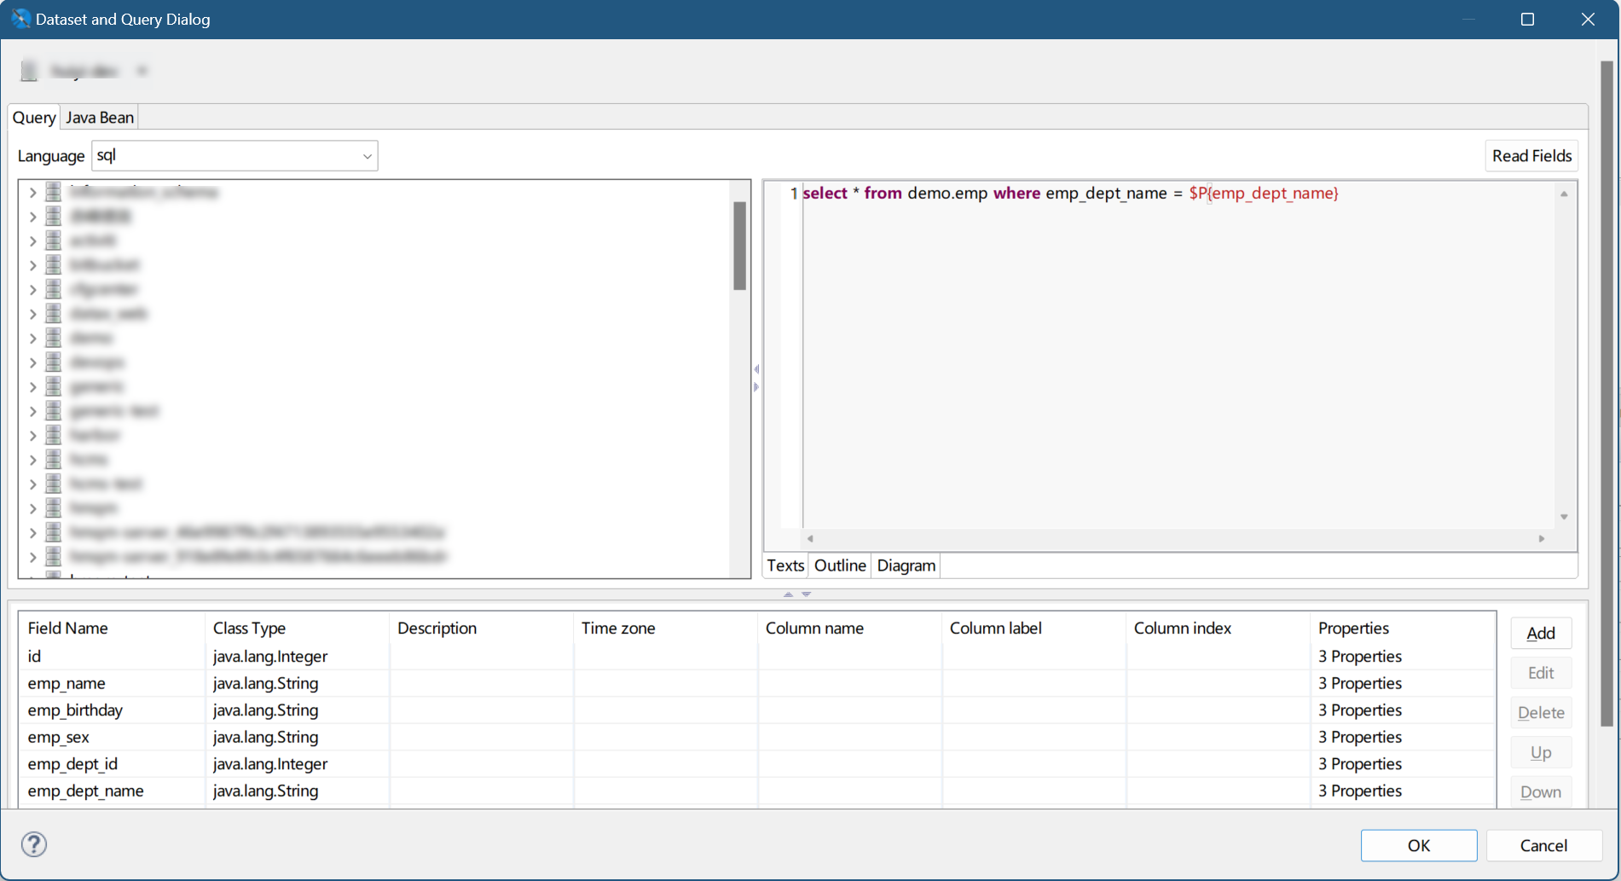
Task: Click the tree panel's vertical scrollbar
Action: (738, 245)
